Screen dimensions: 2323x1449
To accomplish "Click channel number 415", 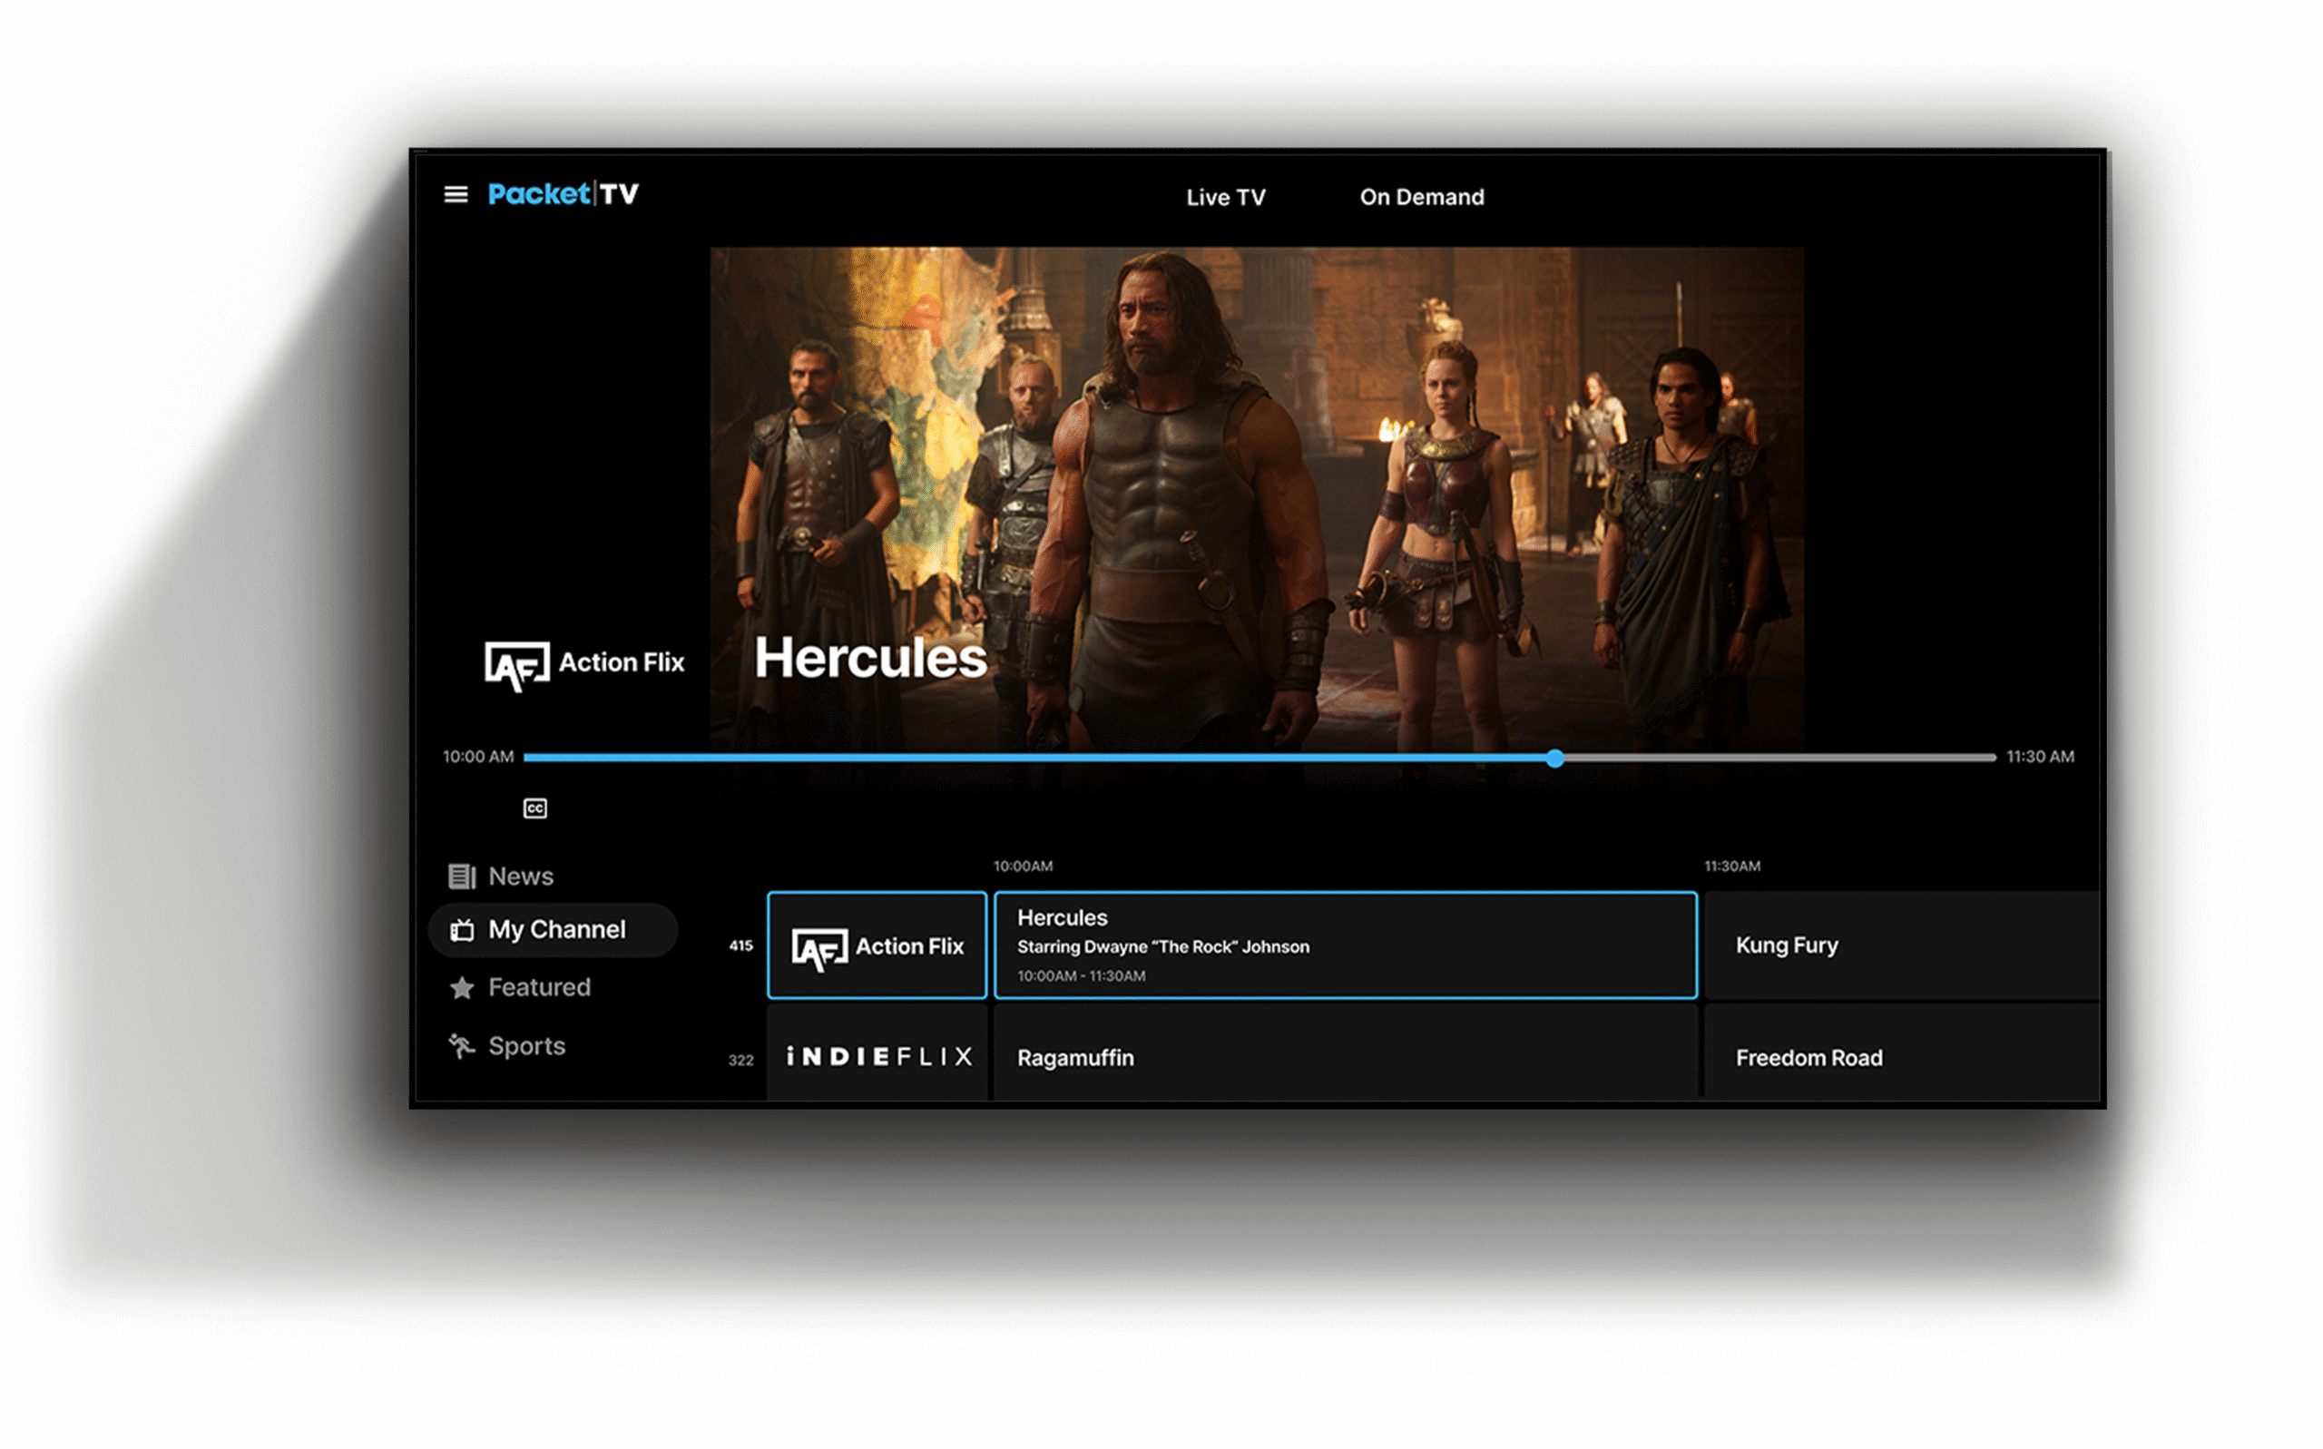I will 740,945.
